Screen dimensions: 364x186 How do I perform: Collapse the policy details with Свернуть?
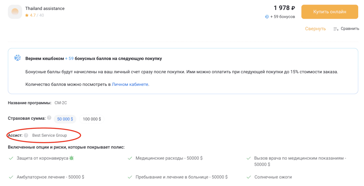click(x=315, y=29)
